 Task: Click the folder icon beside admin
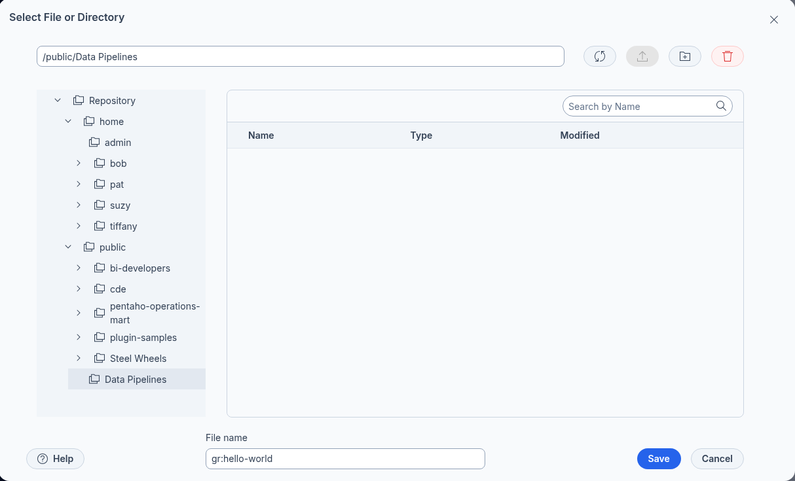pos(94,143)
